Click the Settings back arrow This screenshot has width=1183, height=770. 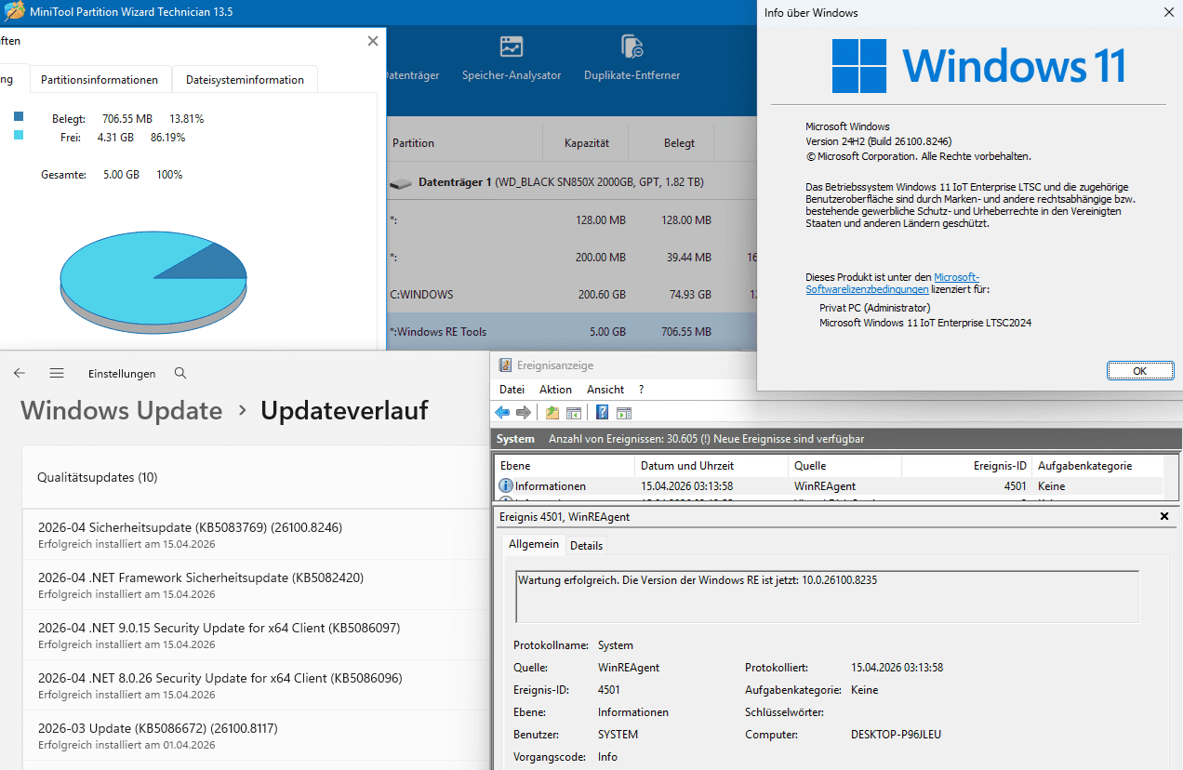[x=20, y=373]
